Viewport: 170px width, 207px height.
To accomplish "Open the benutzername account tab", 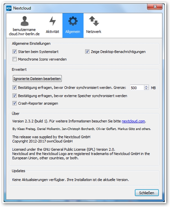I will point(24,26).
